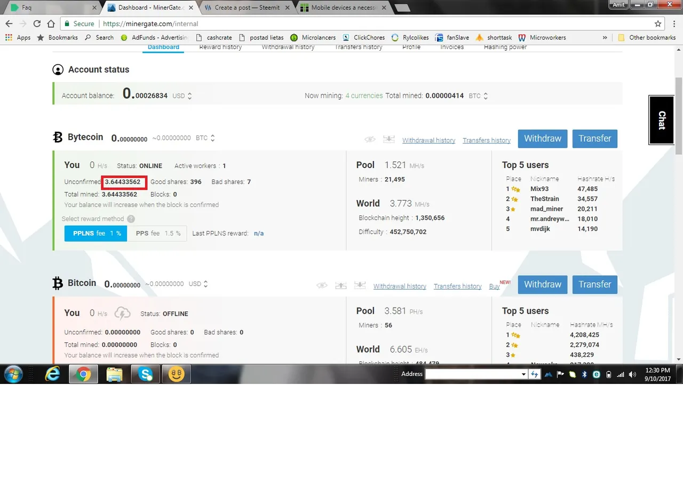
Task: Switch to Mobile devices a necessity tab
Action: (x=345, y=7)
